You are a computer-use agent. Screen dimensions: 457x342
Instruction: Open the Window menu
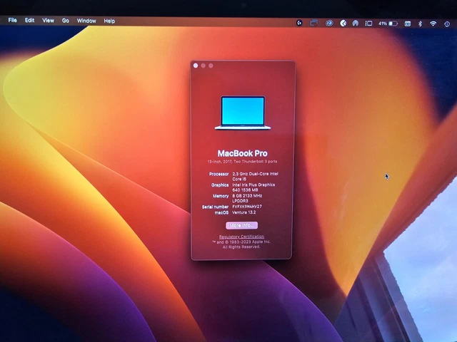pos(86,21)
